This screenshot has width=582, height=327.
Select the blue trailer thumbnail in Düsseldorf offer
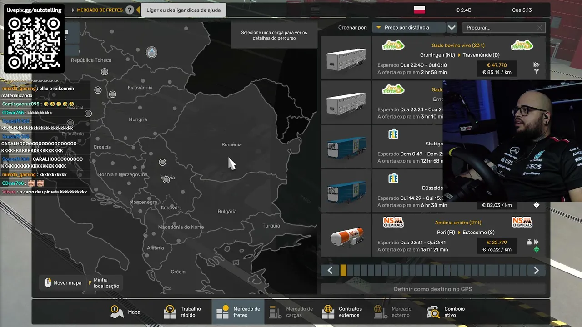(346, 191)
